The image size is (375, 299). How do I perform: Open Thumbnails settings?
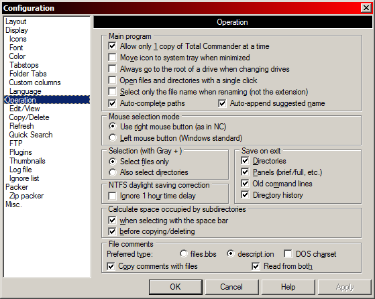[x=28, y=161]
